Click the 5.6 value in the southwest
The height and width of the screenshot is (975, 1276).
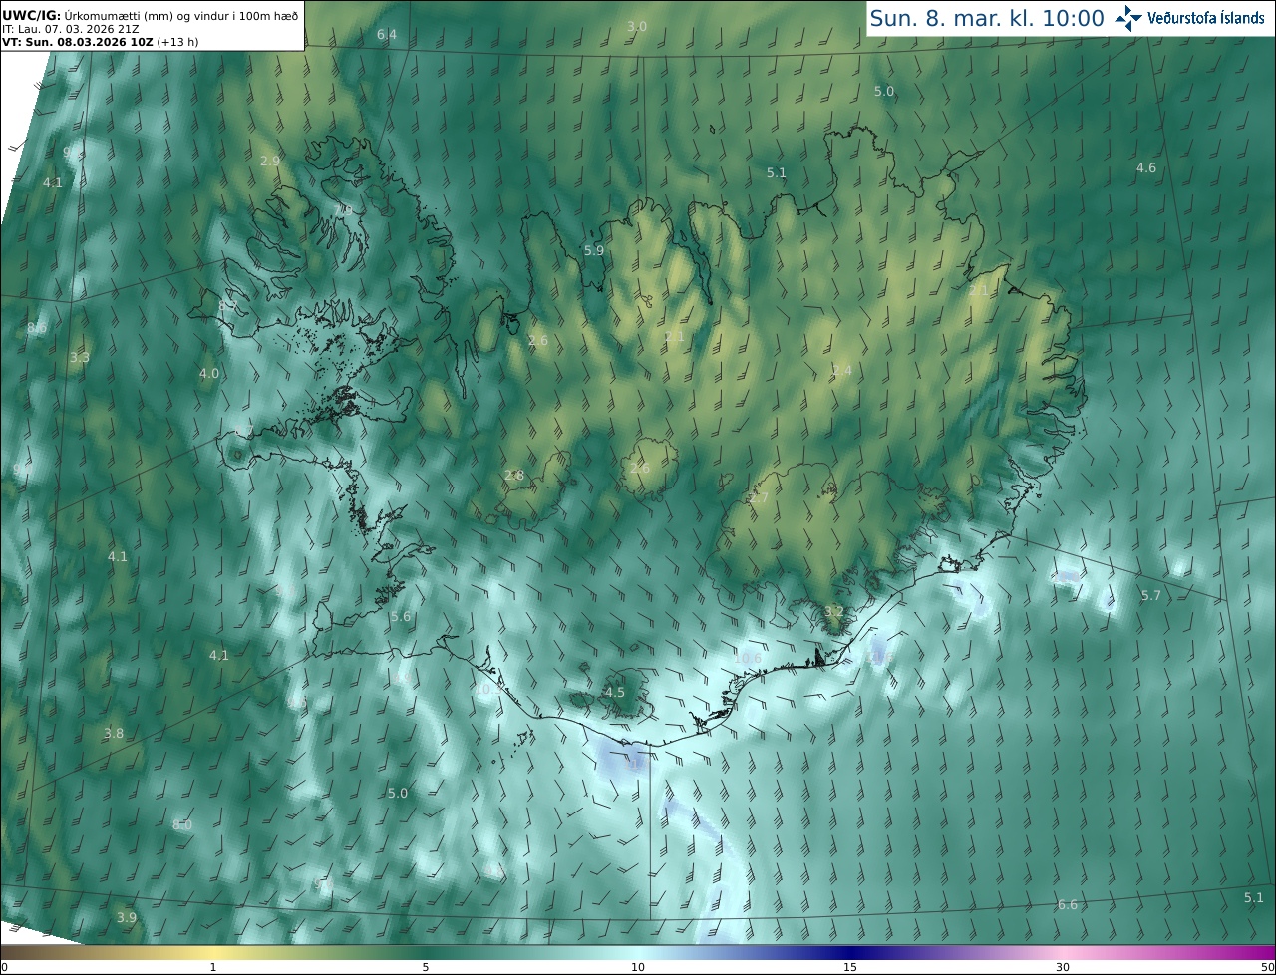(401, 617)
